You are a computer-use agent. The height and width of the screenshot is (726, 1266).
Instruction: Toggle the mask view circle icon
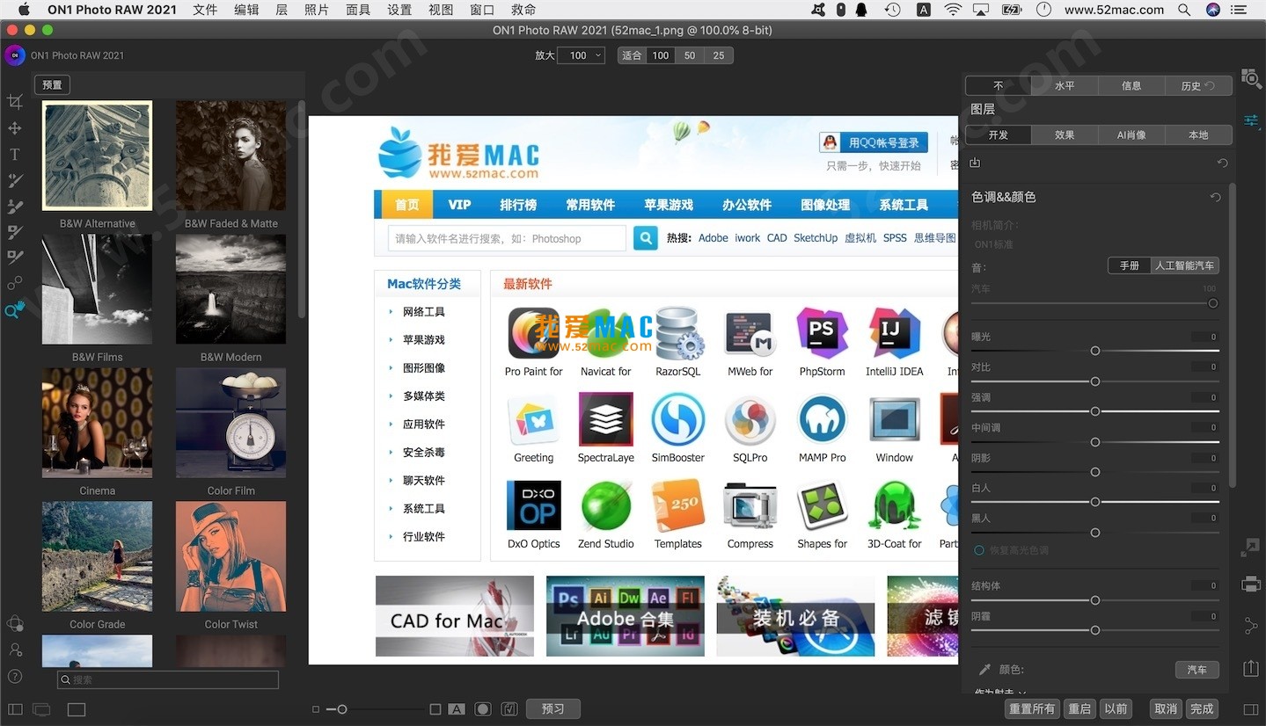[482, 709]
